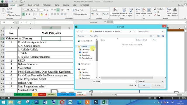Open the Add-Ins file type dropdown

(151, 82)
